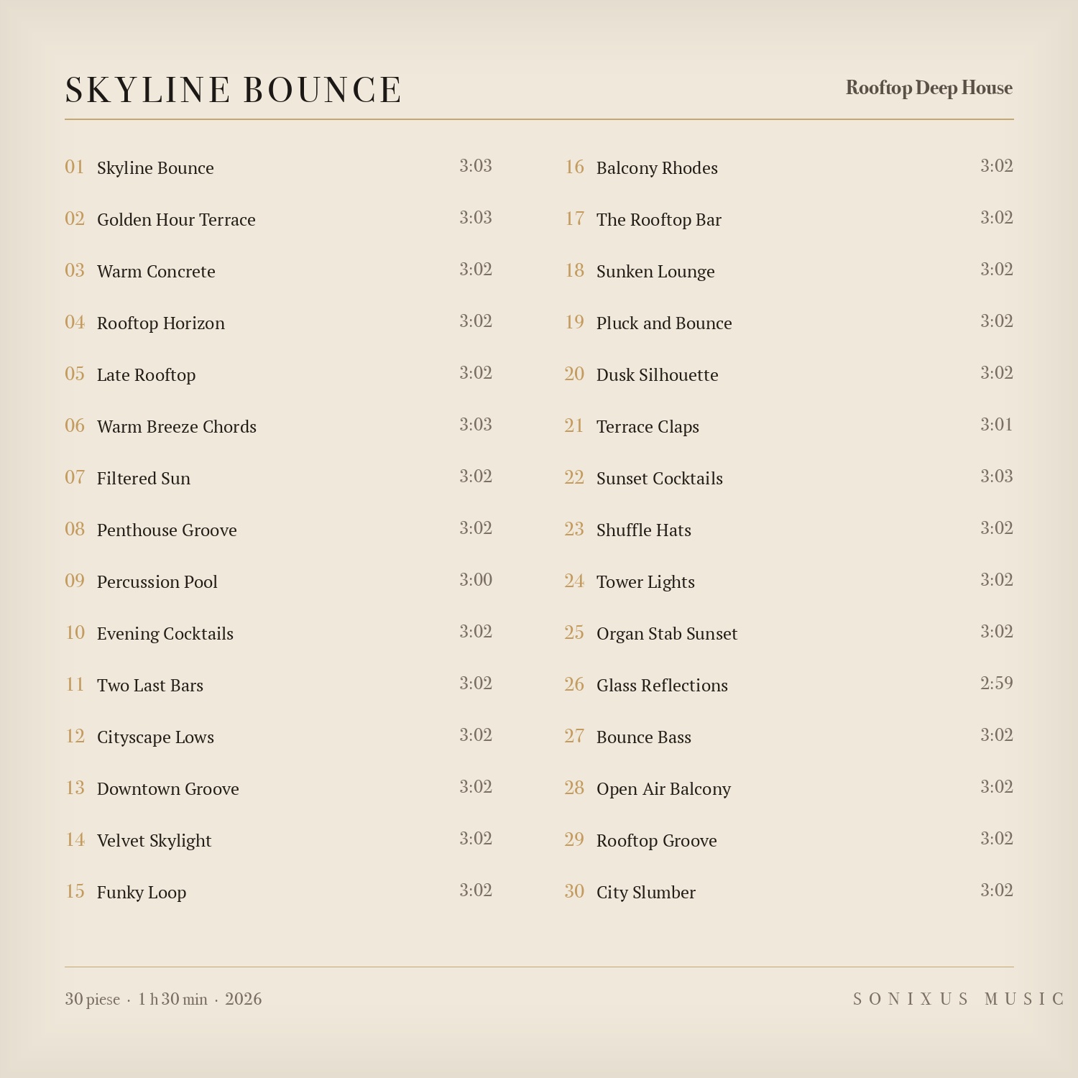Click the "30 piese · 1 h 30 min · 2026" footer
This screenshot has width=1078, height=1078.
pyautogui.click(x=163, y=999)
